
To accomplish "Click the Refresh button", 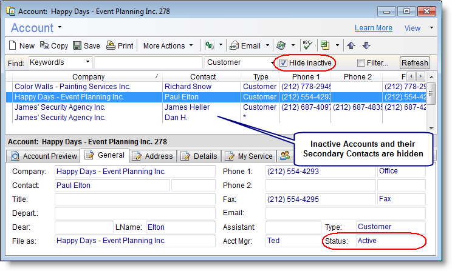I will [x=415, y=63].
